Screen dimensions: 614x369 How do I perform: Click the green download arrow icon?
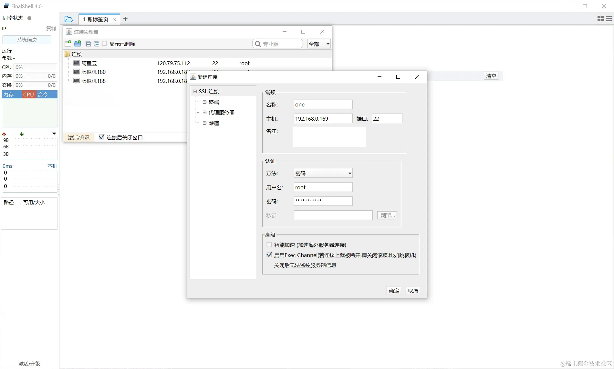[22, 134]
